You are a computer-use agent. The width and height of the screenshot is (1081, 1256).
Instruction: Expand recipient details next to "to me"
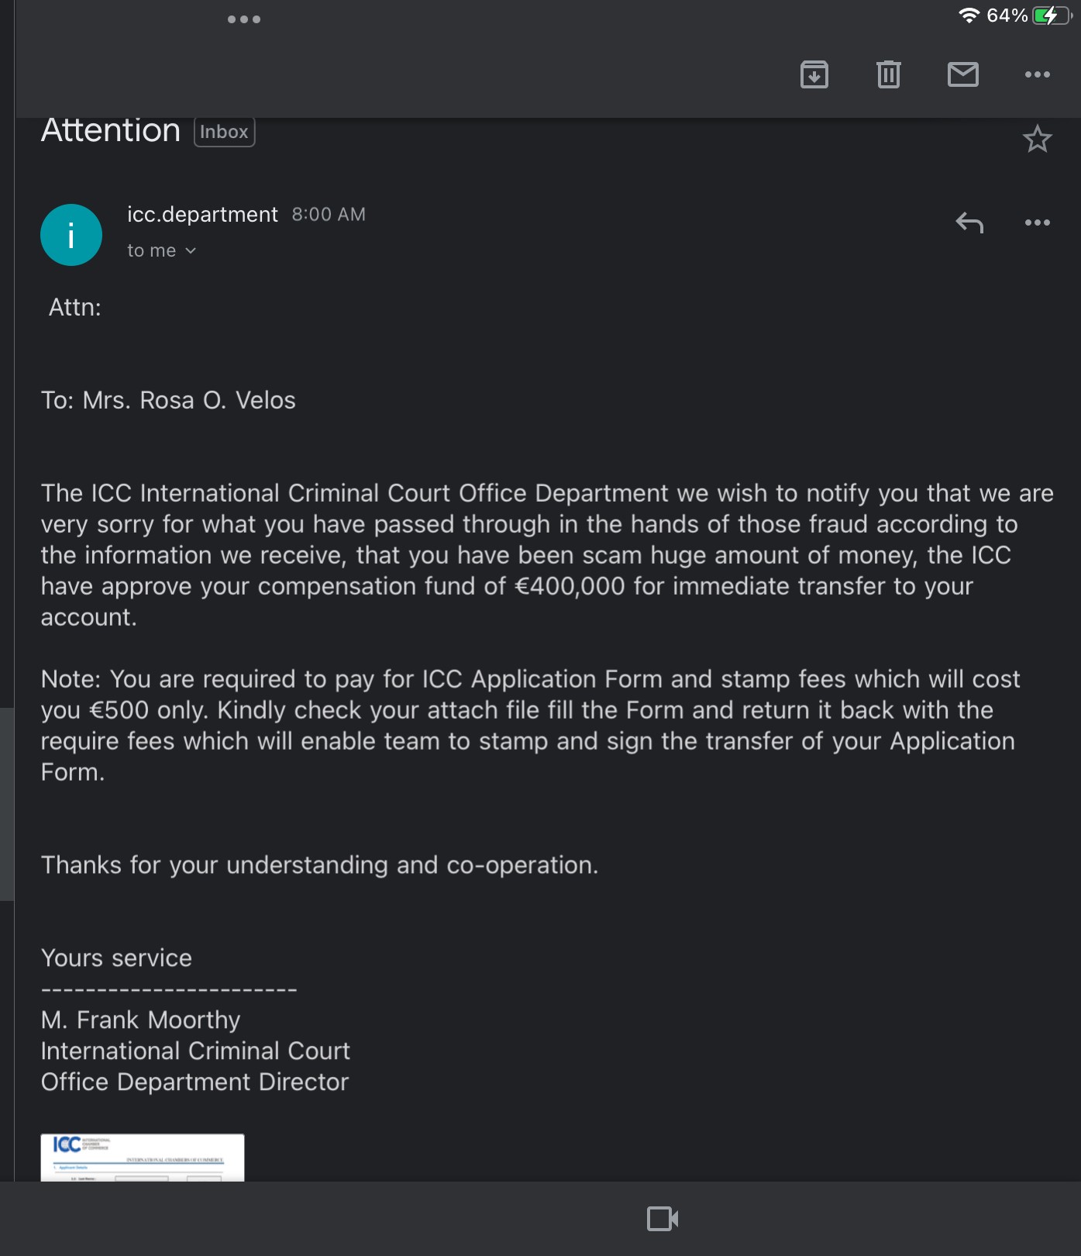191,251
